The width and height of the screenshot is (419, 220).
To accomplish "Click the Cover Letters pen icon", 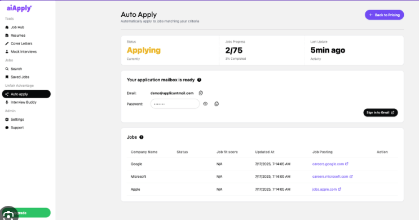I will pyautogui.click(x=7, y=43).
